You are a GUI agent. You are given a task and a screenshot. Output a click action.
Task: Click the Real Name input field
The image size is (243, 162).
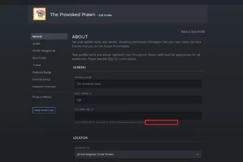(x=138, y=100)
